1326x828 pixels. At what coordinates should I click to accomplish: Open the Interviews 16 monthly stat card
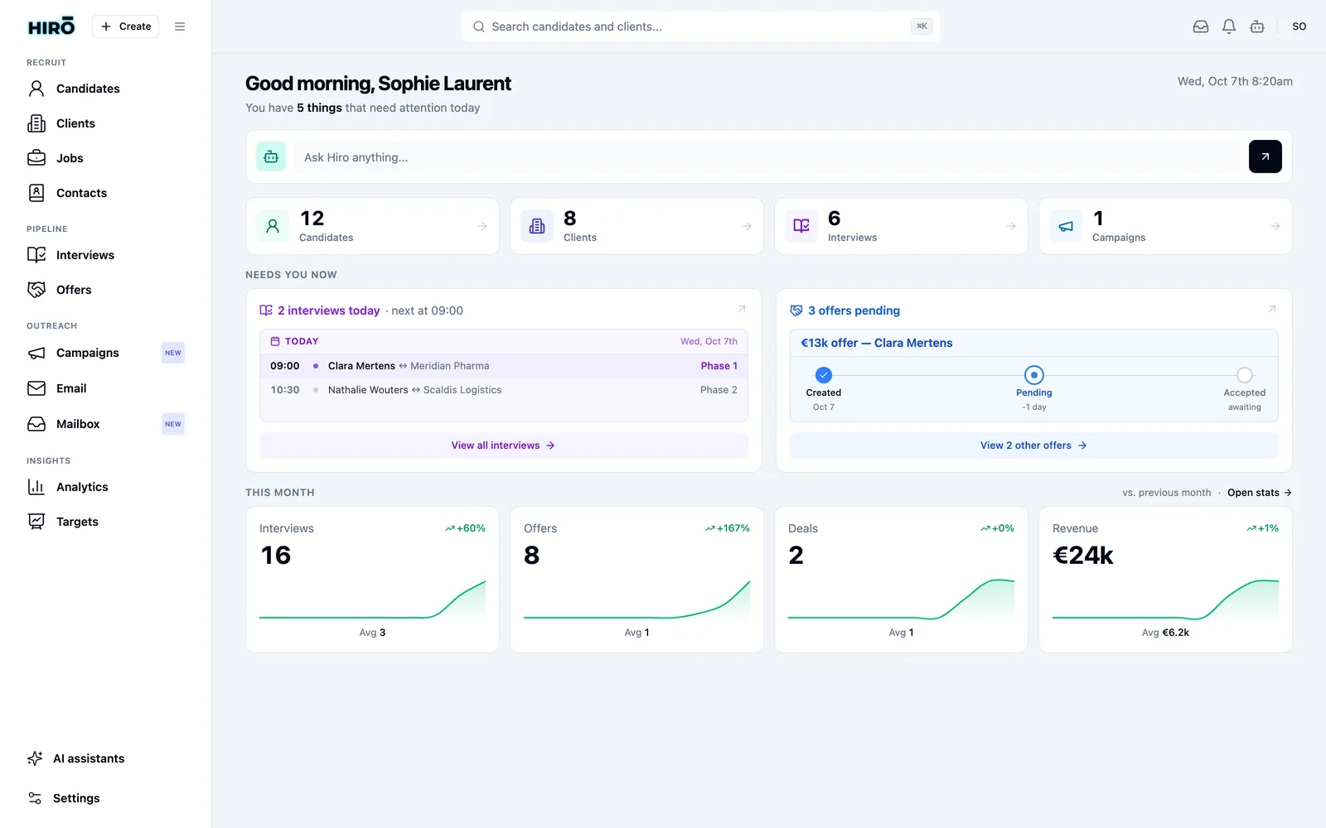(x=372, y=580)
